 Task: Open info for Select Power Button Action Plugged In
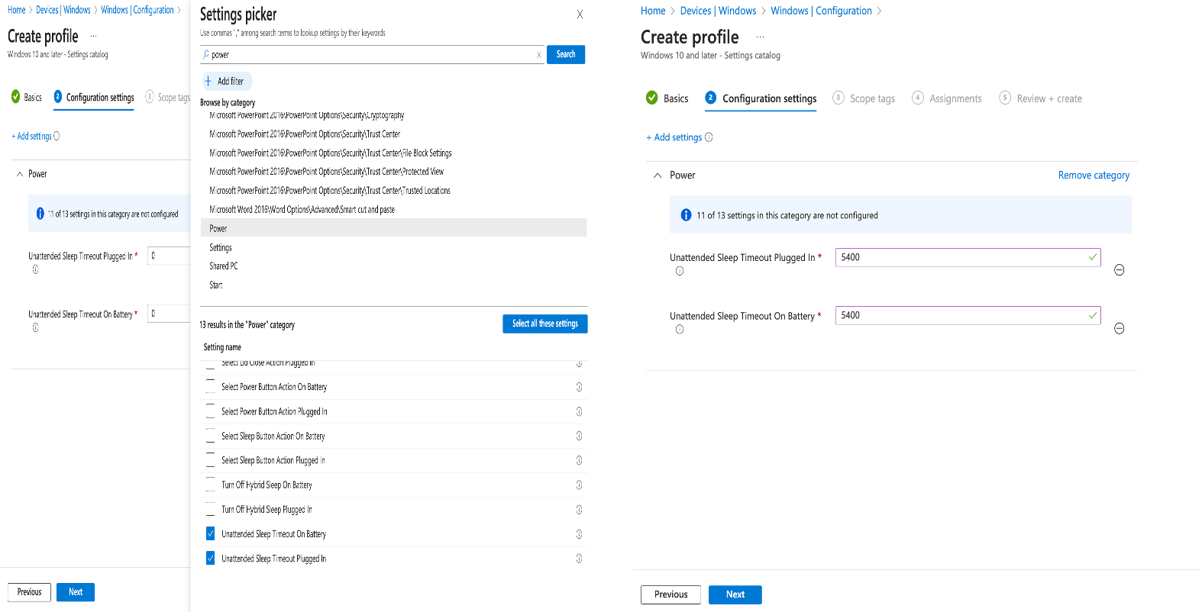pos(579,411)
